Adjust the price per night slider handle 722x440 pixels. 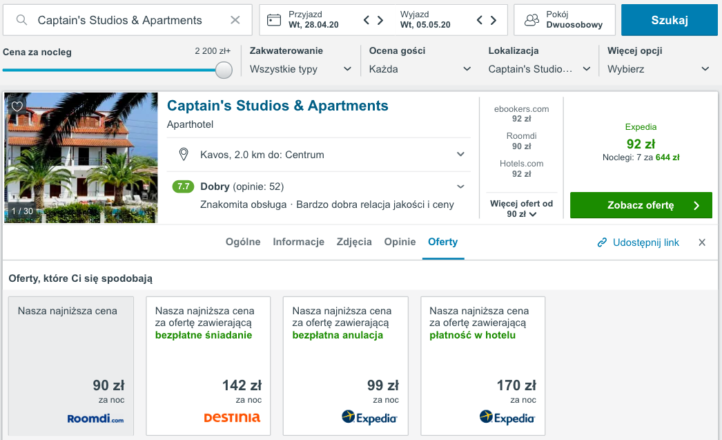click(x=224, y=70)
